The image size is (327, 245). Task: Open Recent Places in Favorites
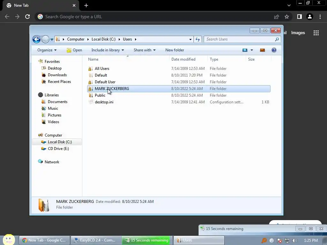coord(59,81)
